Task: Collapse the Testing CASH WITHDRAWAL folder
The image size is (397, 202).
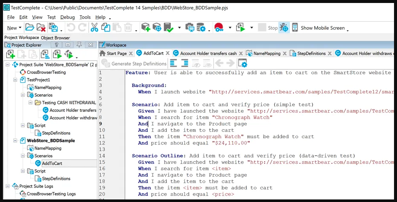Action: pos(30,103)
